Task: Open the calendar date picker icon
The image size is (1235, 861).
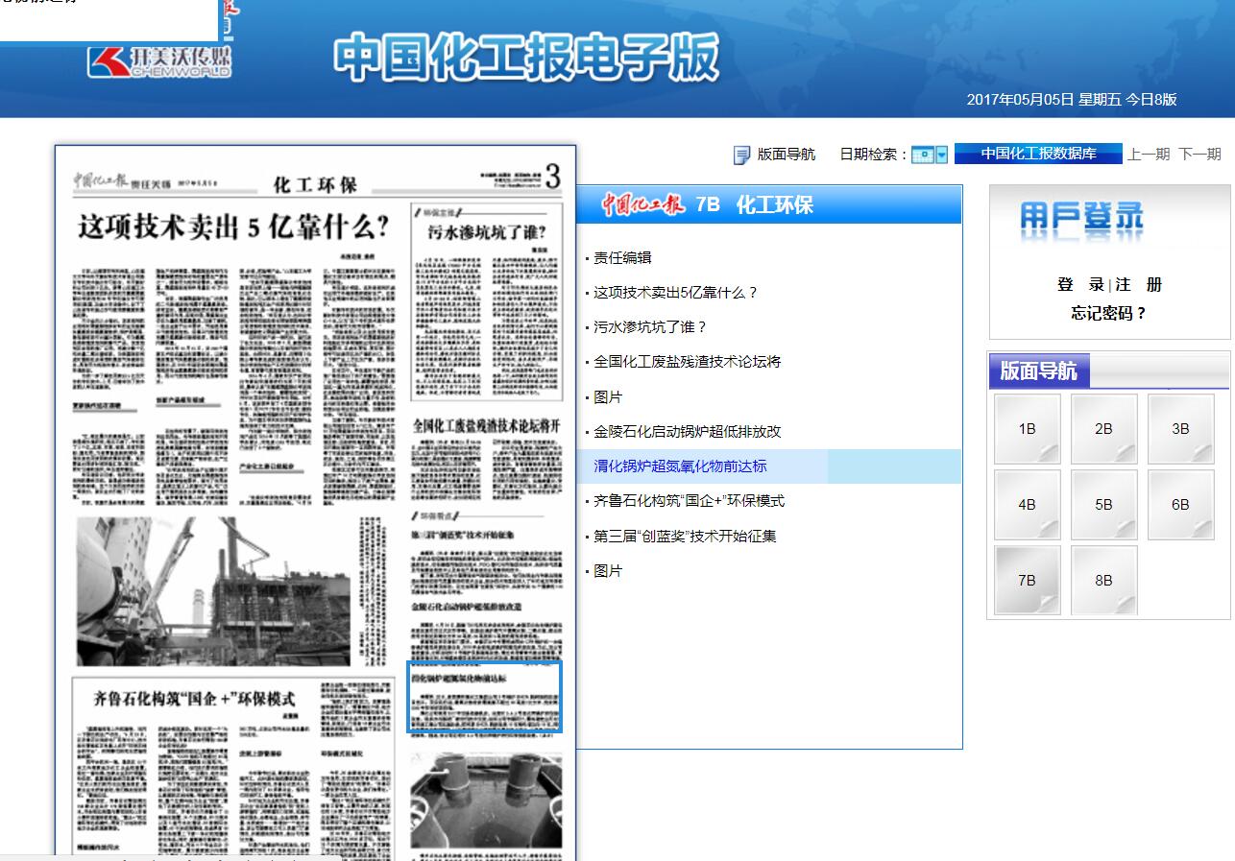Action: [921, 153]
